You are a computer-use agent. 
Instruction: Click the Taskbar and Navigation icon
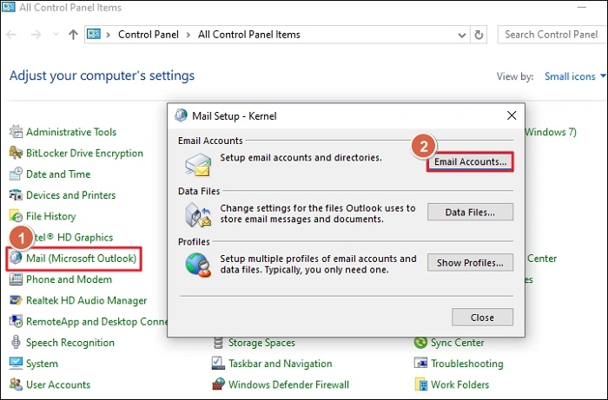(x=218, y=364)
